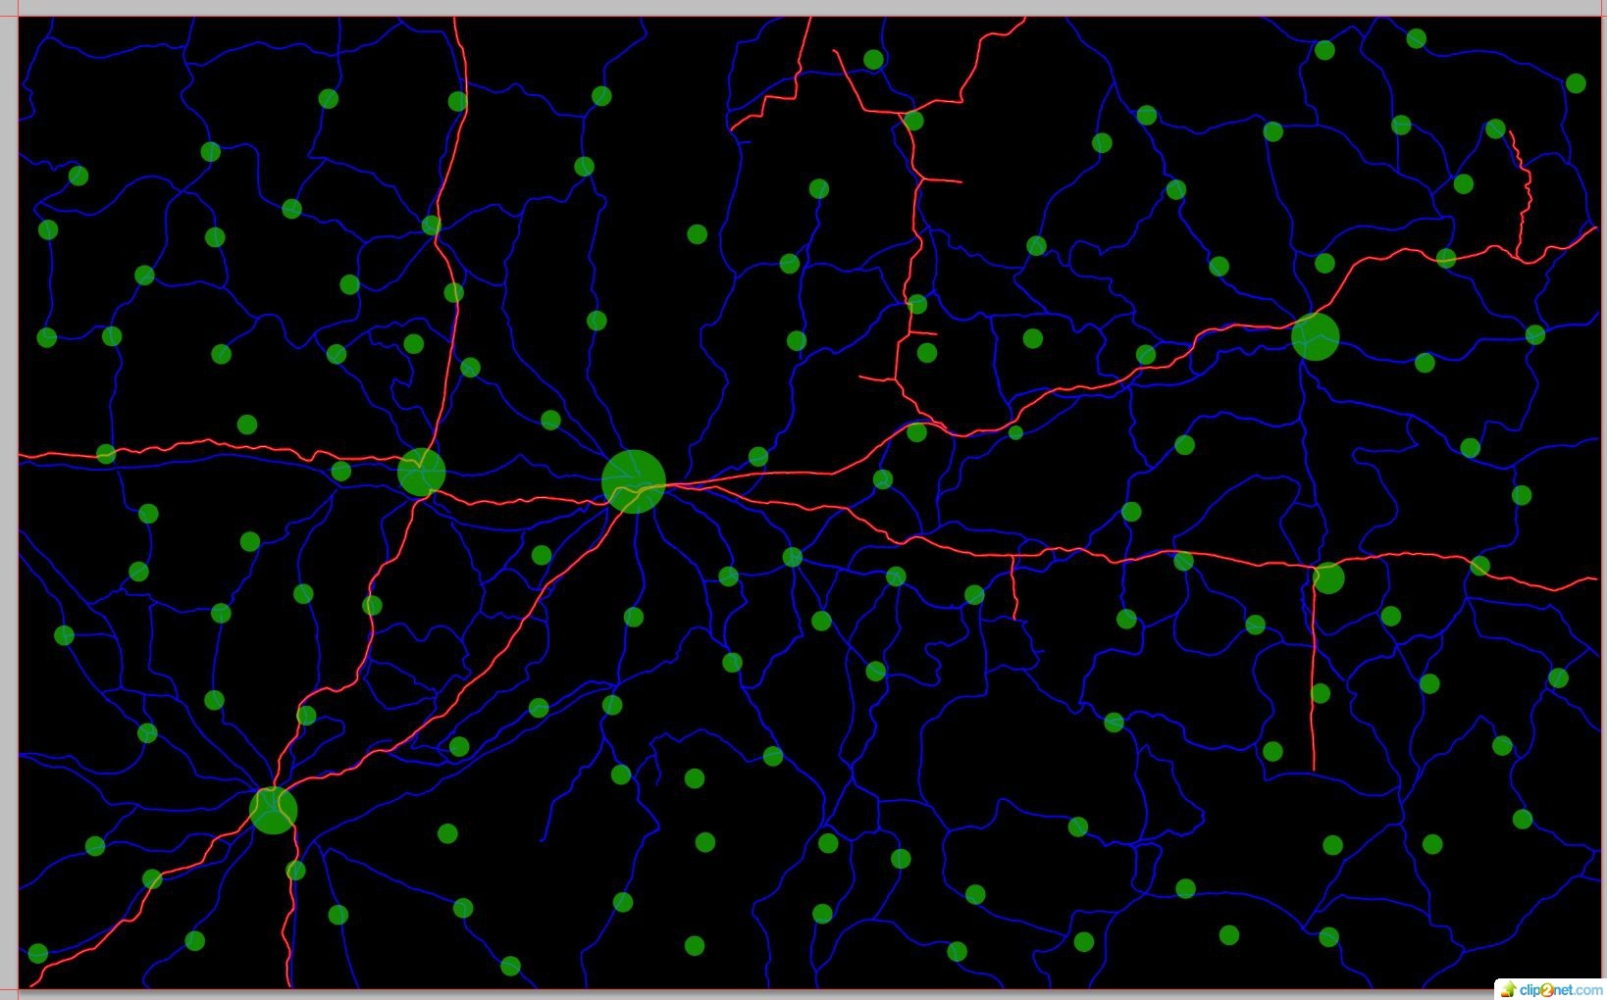Select the large green node in the northeast
Image resolution: width=1607 pixels, height=1000 pixels.
pyautogui.click(x=1315, y=336)
